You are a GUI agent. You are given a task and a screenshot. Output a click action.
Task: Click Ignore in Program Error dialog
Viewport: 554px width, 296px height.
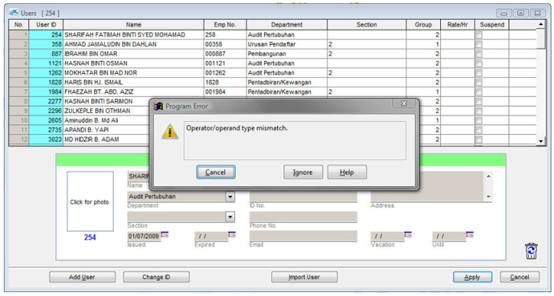point(303,172)
